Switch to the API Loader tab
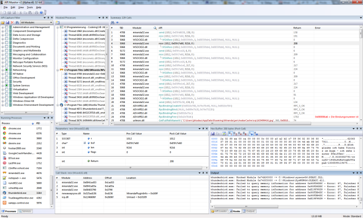 tap(219, 211)
